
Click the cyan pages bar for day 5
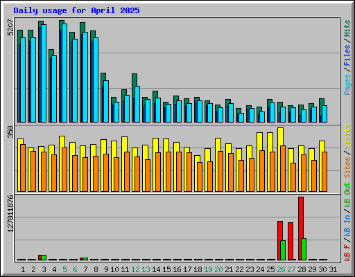pyautogui.click(x=64, y=73)
